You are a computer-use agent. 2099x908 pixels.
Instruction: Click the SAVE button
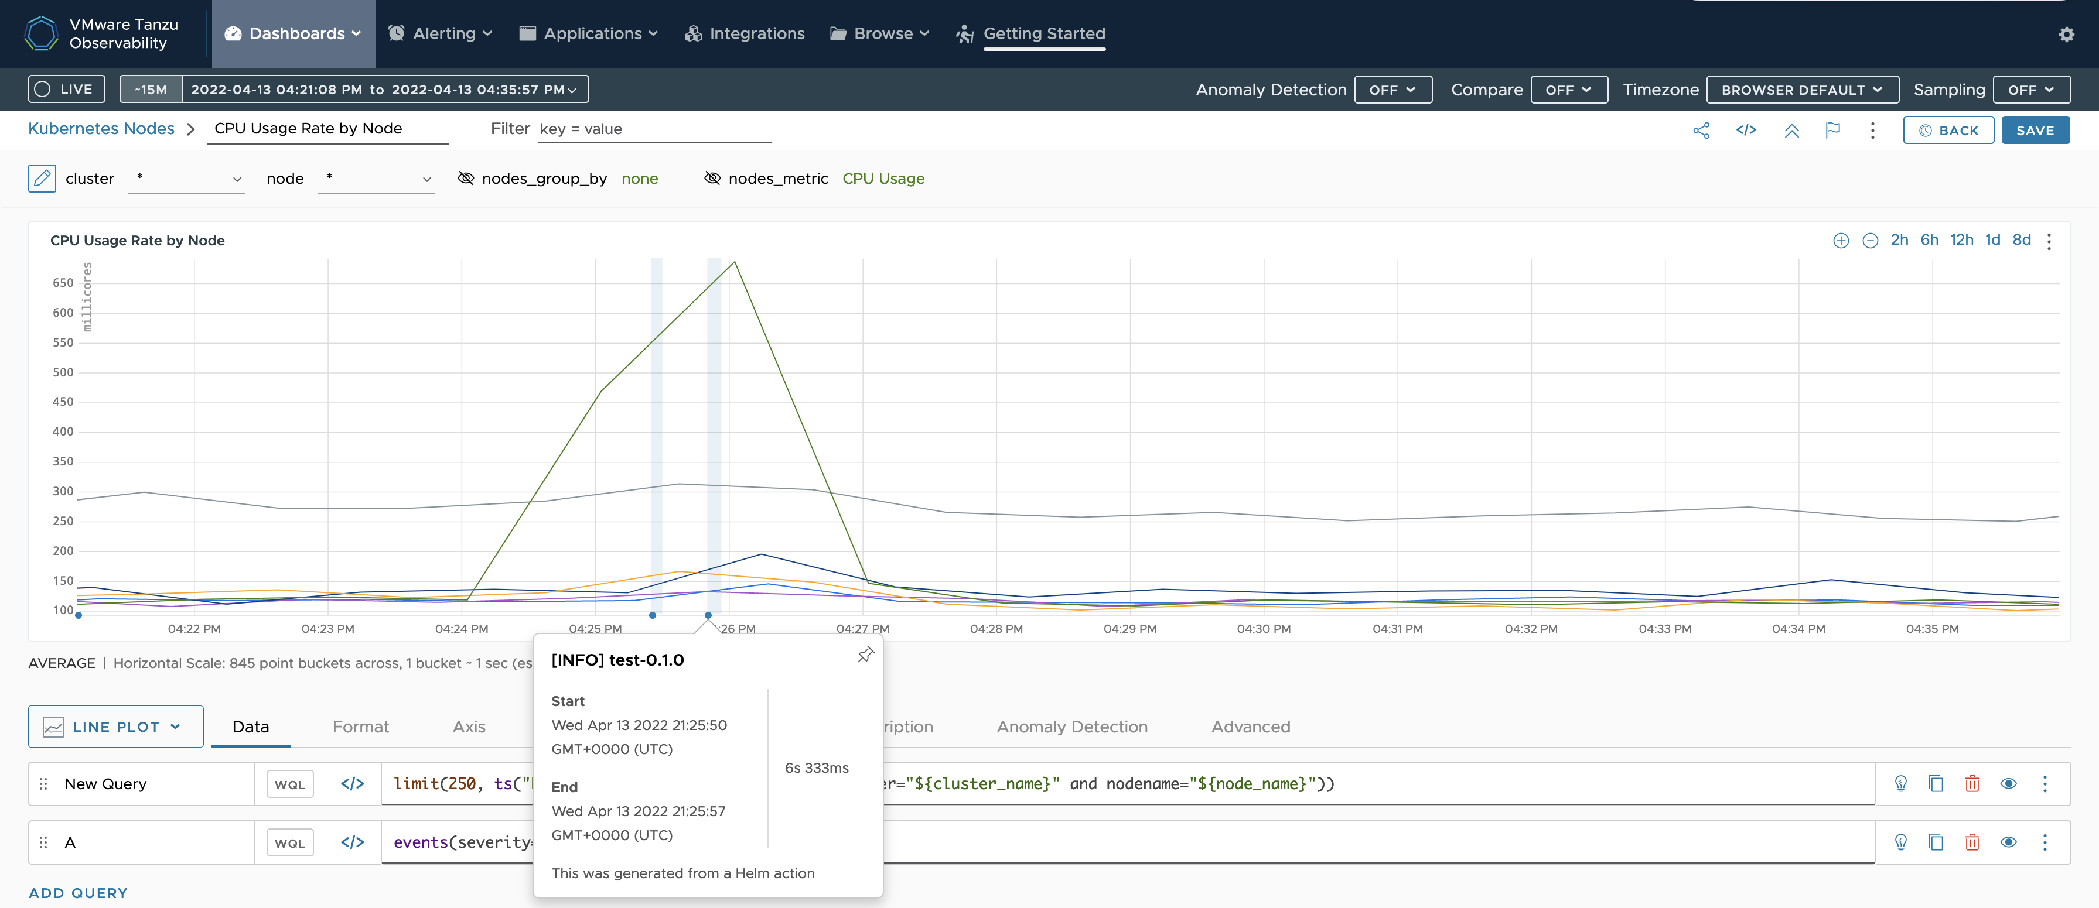point(2035,131)
